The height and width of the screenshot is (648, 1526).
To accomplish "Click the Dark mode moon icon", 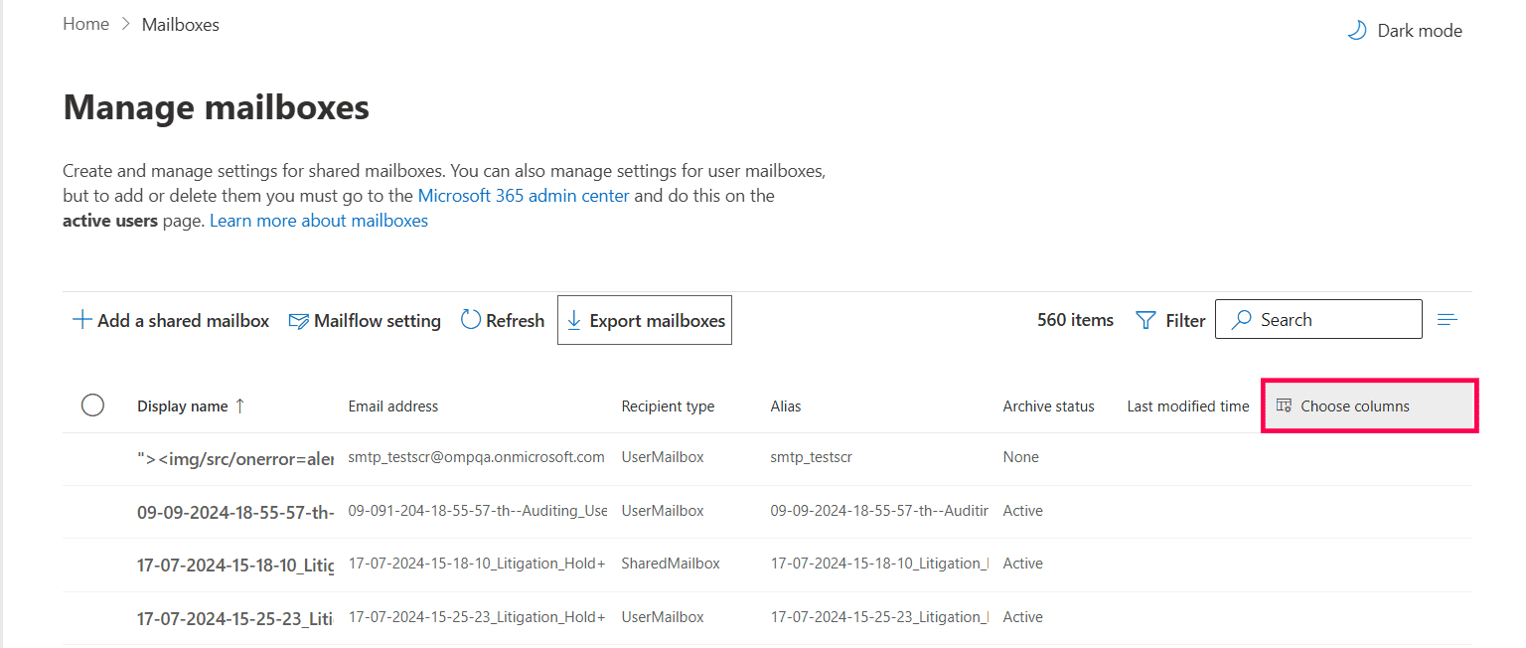I will (1356, 31).
